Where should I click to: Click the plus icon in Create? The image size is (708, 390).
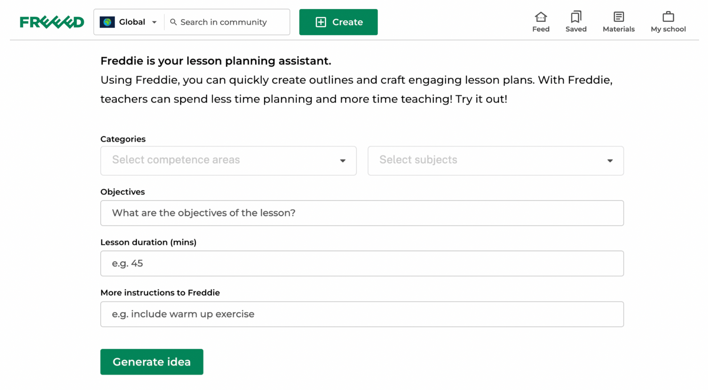coord(321,22)
